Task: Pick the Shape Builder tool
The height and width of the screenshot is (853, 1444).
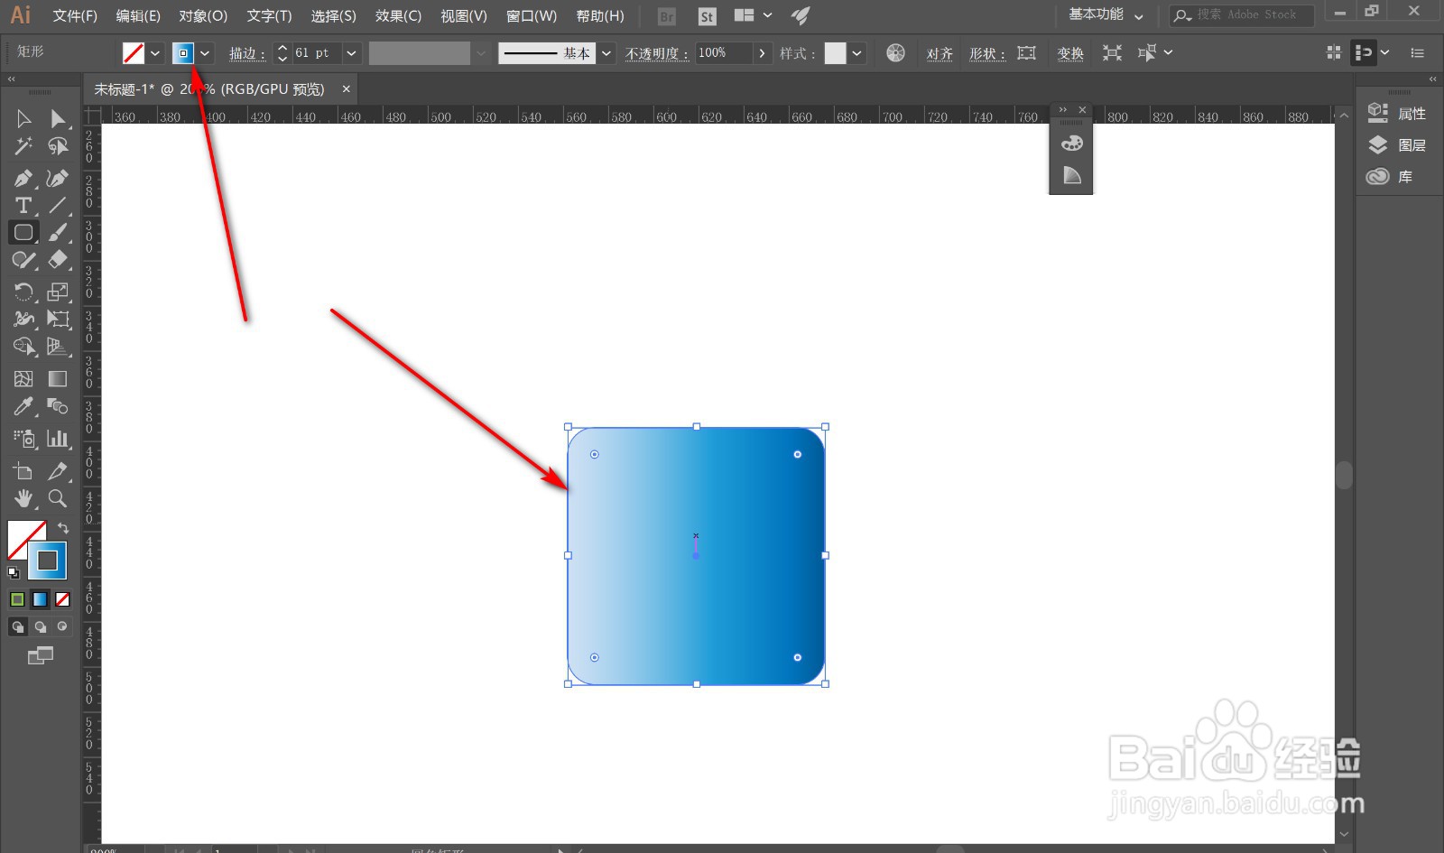Action: [23, 347]
